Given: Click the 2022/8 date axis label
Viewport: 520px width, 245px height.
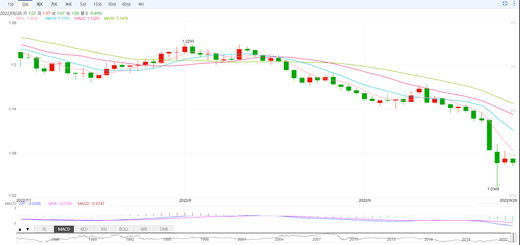Looking at the screenshot, I should [x=185, y=200].
